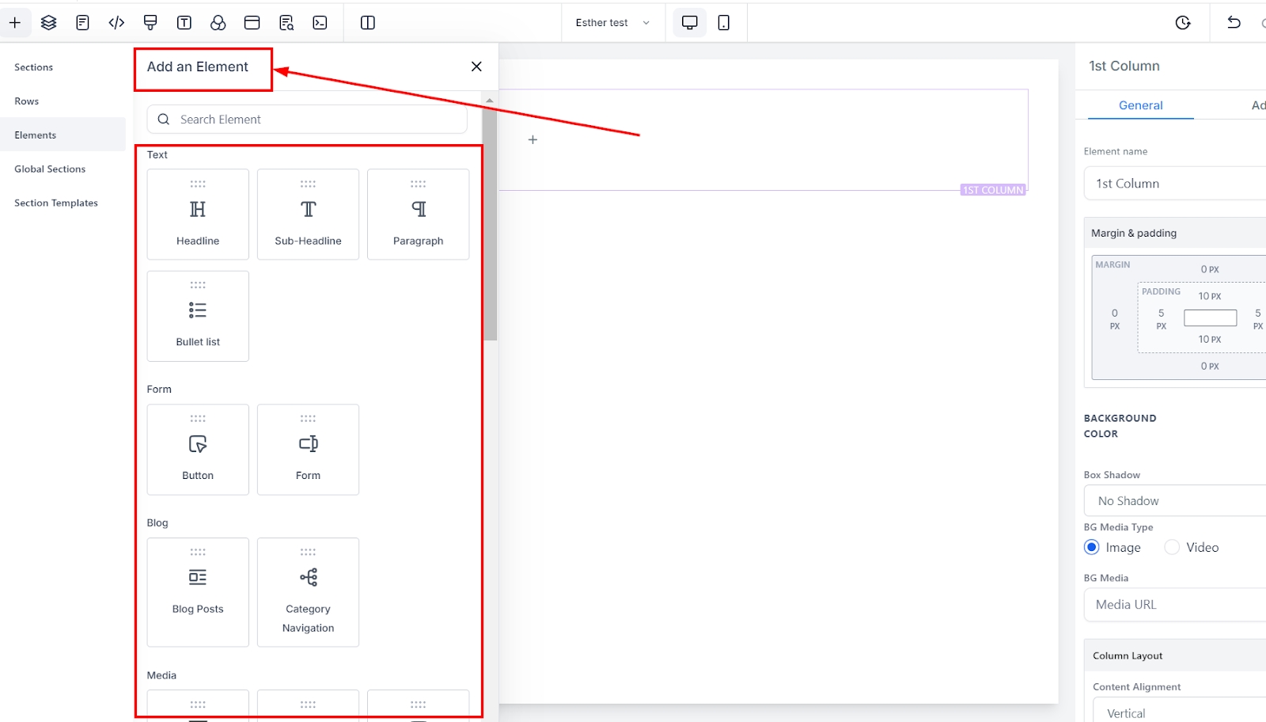Switch to desktop view icon
Viewport: 1266px width, 722px height.
(689, 23)
